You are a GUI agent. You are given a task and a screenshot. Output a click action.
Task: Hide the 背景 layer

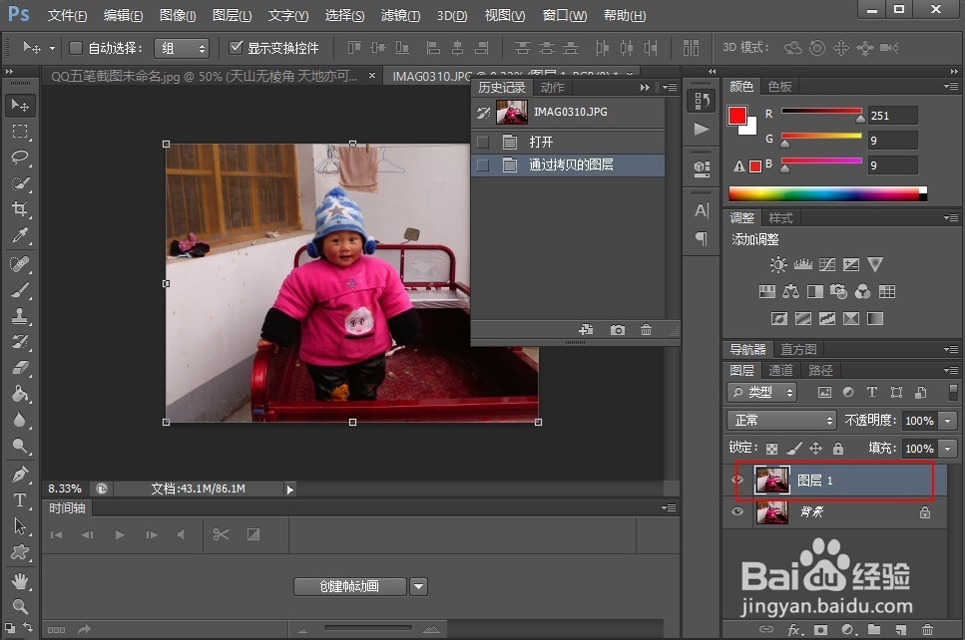(736, 512)
